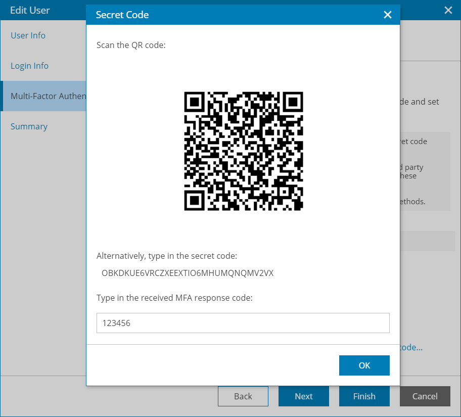
Task: Click the partially hidden 'code...' link
Action: 411,347
